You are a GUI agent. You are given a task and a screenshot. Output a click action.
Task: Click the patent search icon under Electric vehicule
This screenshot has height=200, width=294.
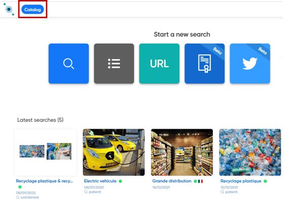(x=86, y=192)
